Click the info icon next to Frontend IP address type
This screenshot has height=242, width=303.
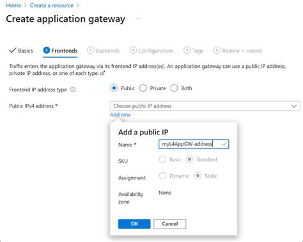pos(73,90)
